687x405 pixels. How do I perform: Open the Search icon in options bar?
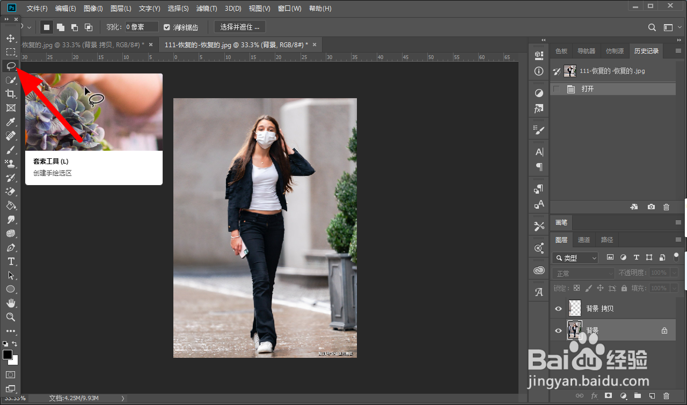(652, 27)
